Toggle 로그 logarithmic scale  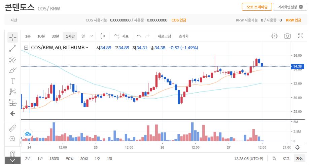tap(286, 159)
